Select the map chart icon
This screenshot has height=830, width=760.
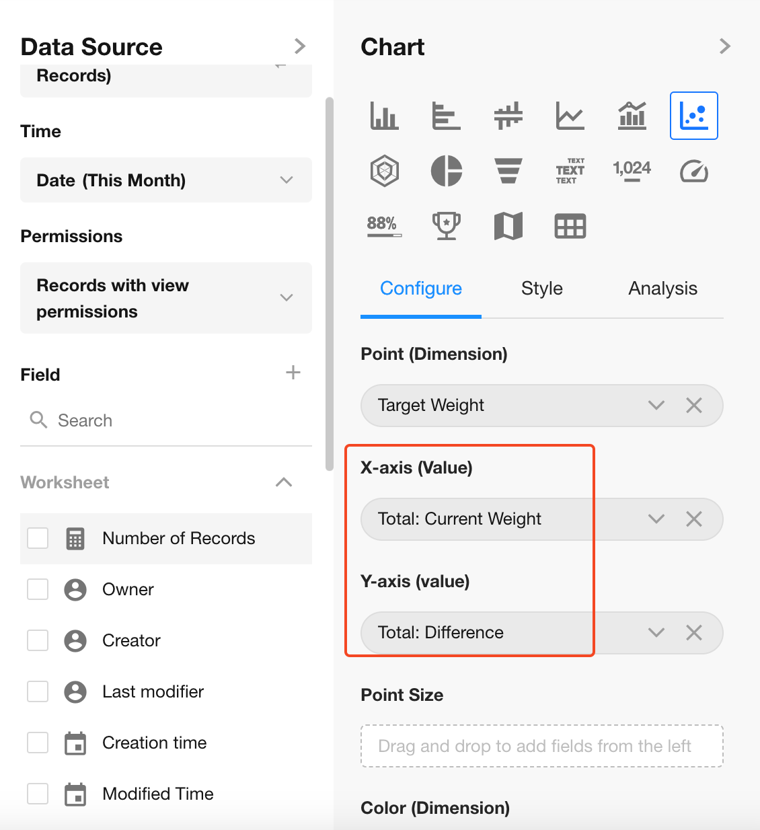pyautogui.click(x=508, y=226)
